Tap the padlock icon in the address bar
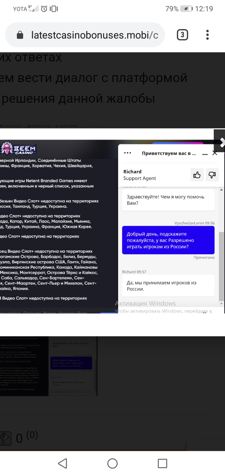 point(20,35)
